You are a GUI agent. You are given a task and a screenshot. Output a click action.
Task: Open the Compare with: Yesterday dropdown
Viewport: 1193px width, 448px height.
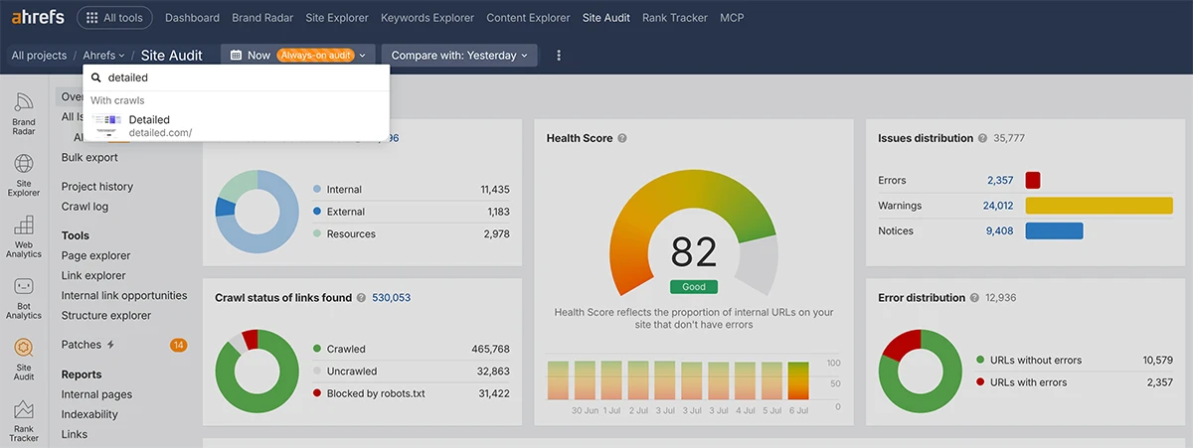click(x=459, y=56)
